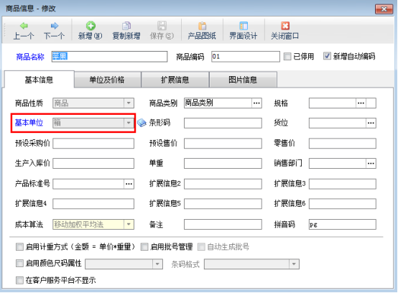Viewport: 398px width, 293px height.
Task: Expand the 商品性质 combo box
Action: tap(129, 103)
